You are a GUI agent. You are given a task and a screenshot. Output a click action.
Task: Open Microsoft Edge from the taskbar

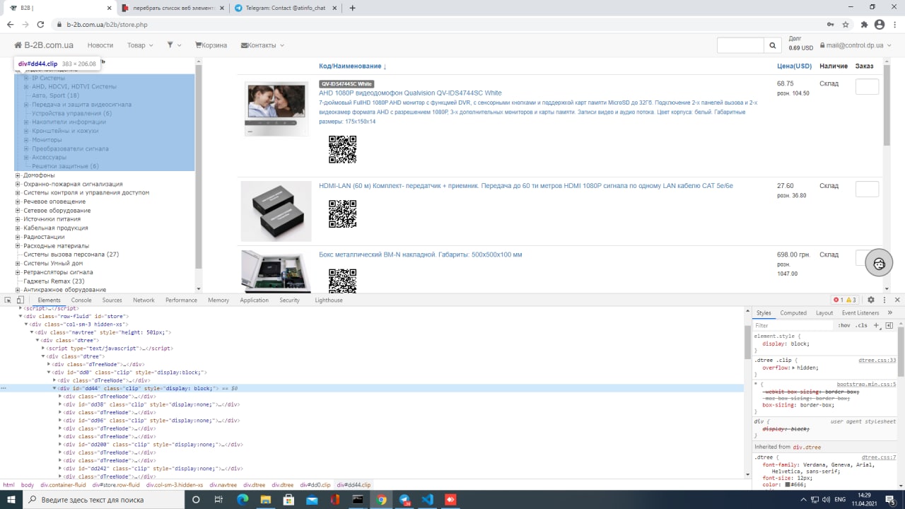click(x=243, y=499)
